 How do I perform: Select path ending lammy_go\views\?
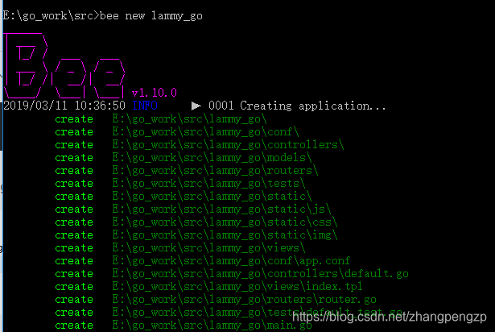point(209,248)
